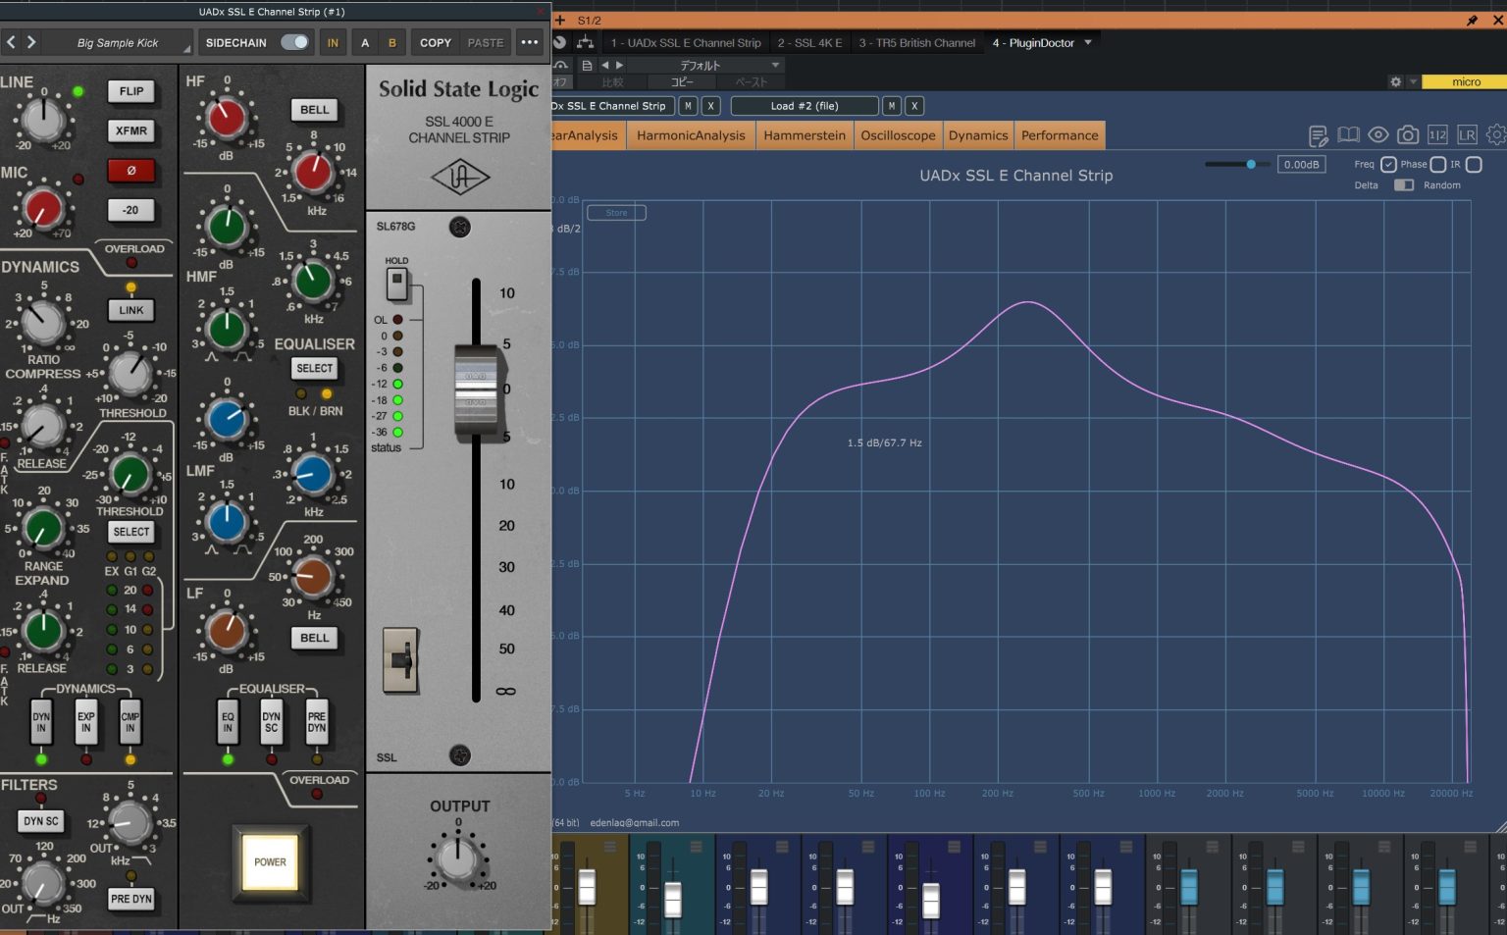Click the 0.00dB value field
This screenshot has height=935, width=1507.
(x=1302, y=165)
